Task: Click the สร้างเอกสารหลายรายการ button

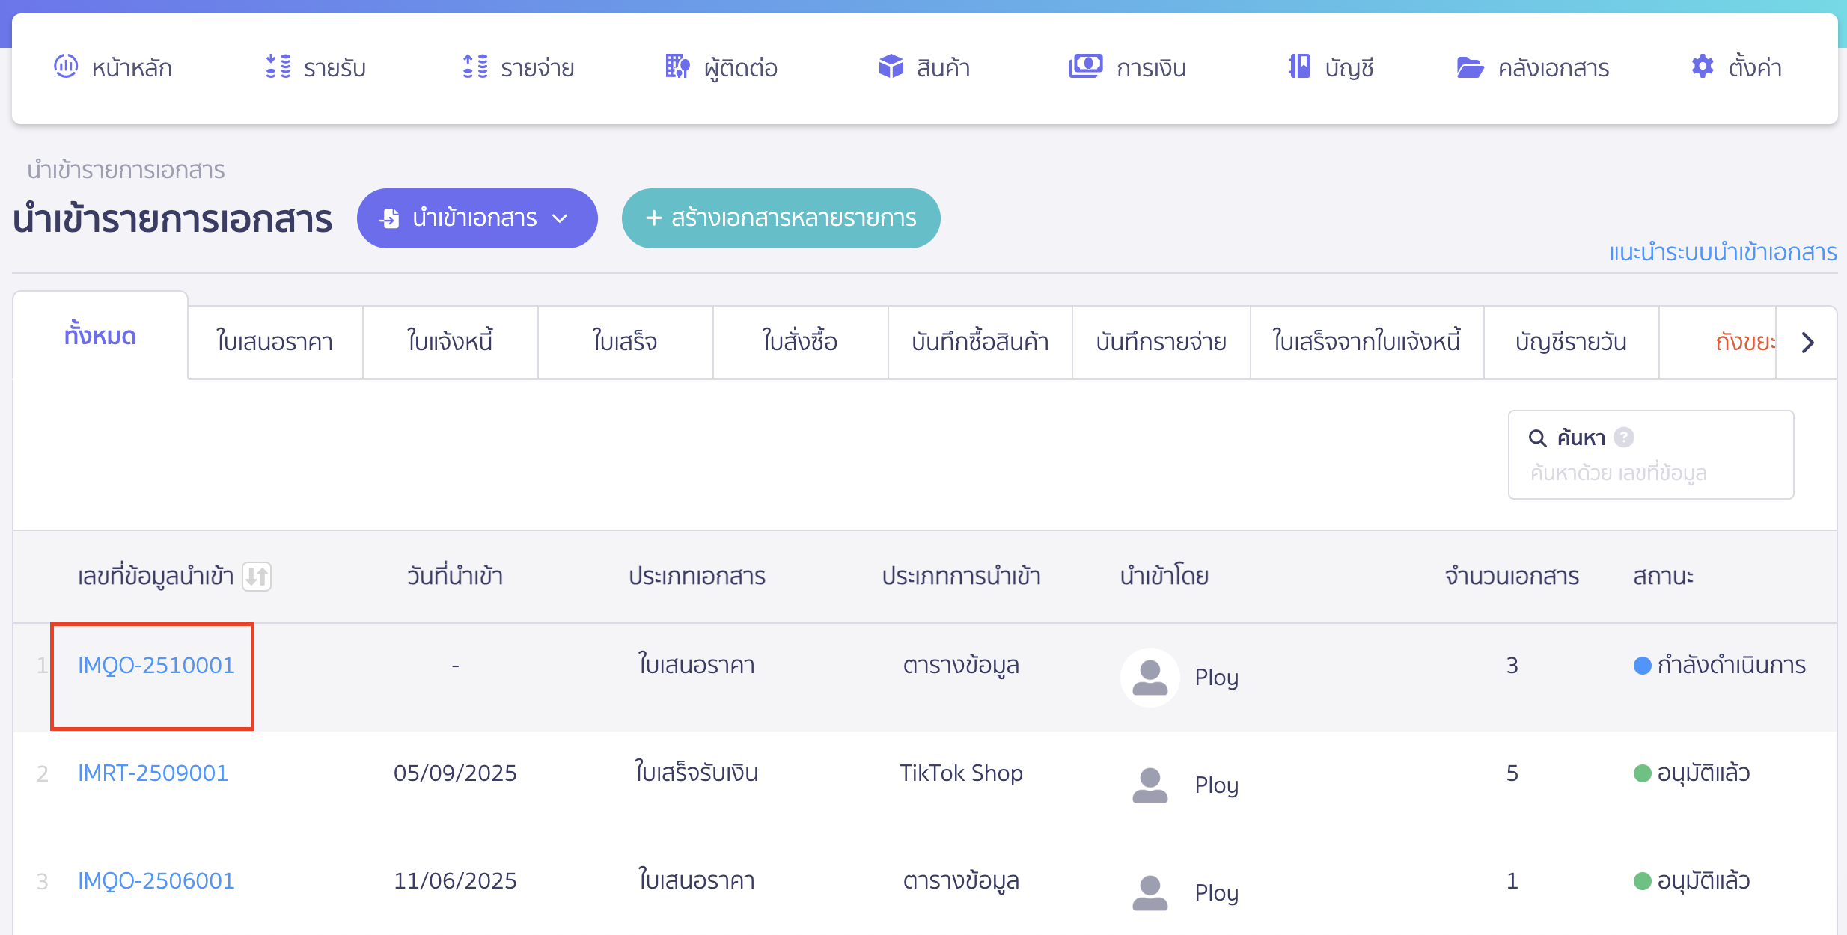Action: point(781,218)
